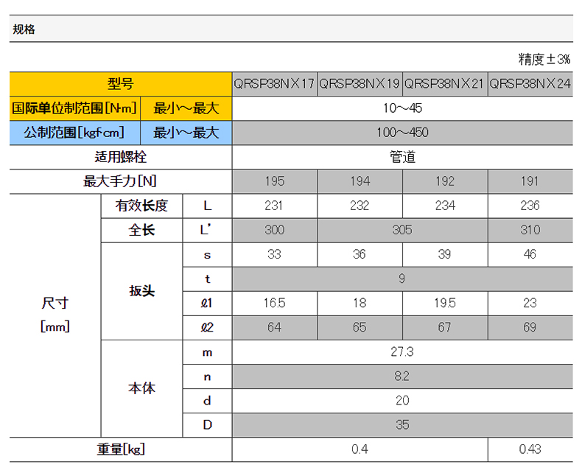This screenshot has height=473, width=582.
Task: Click the 国际单位制范围[N·m] label
Action: 74,108
